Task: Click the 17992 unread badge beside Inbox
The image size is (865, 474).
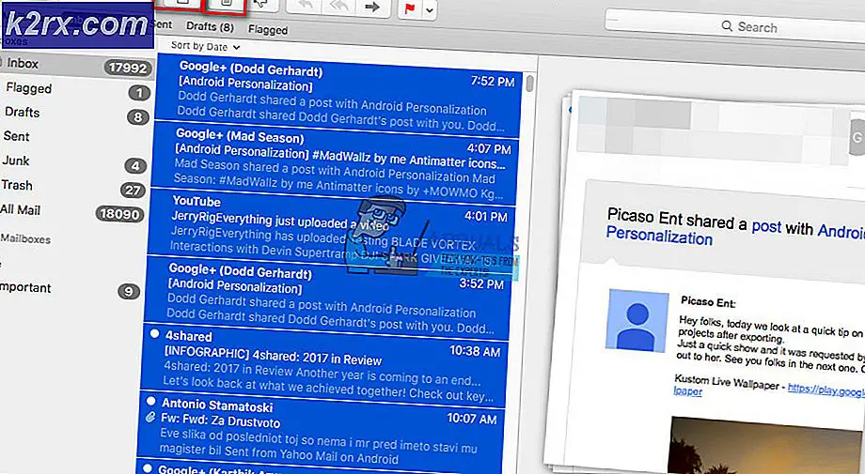Action: click(128, 68)
